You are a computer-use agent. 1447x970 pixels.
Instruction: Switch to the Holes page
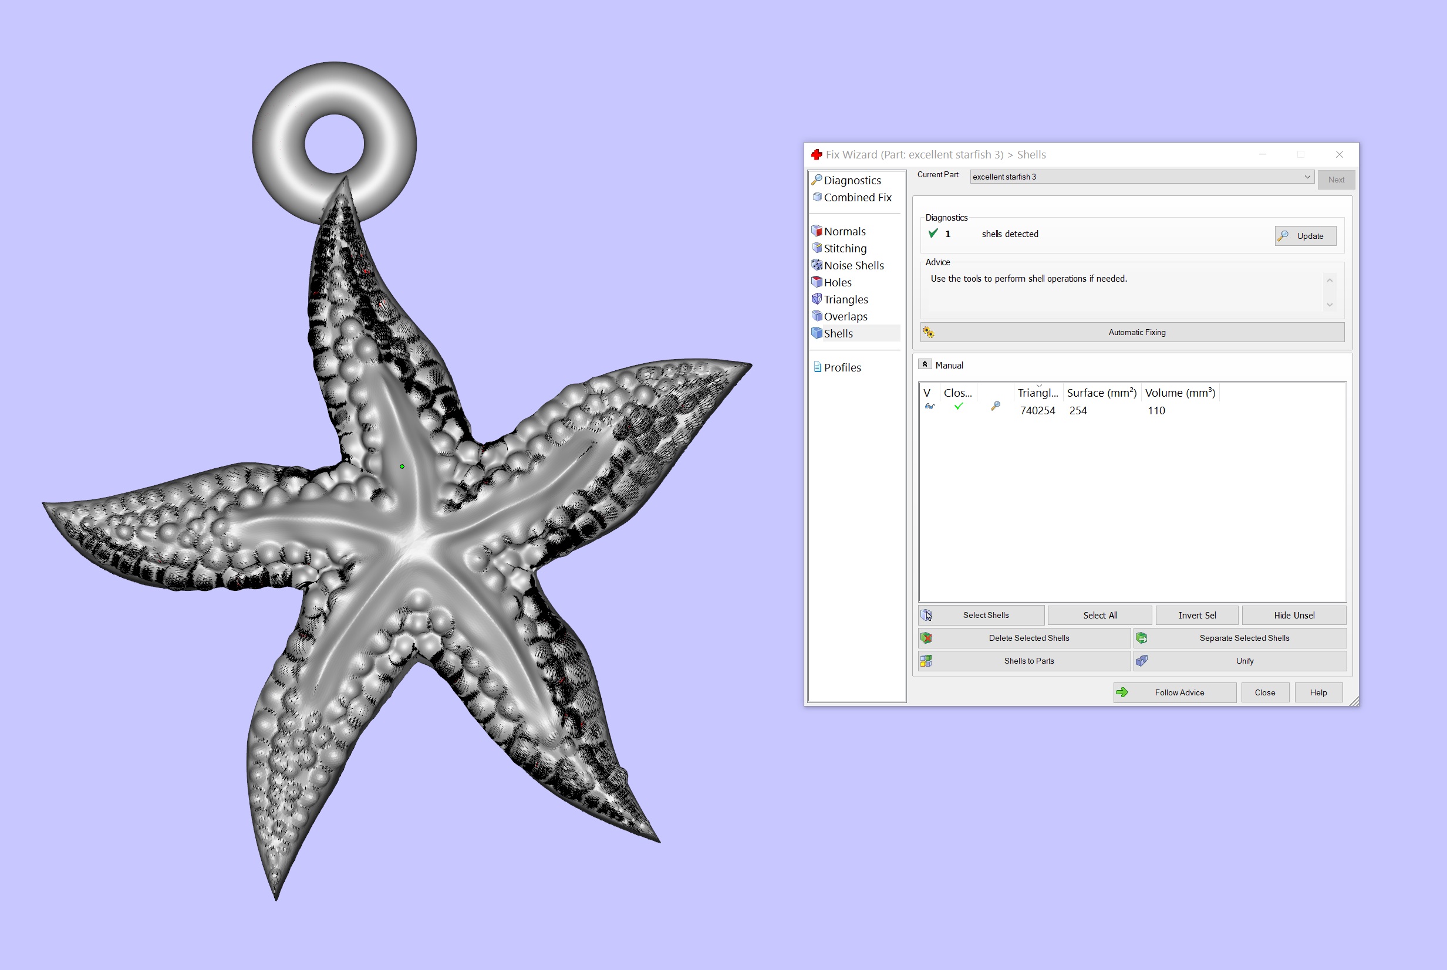pyautogui.click(x=837, y=282)
